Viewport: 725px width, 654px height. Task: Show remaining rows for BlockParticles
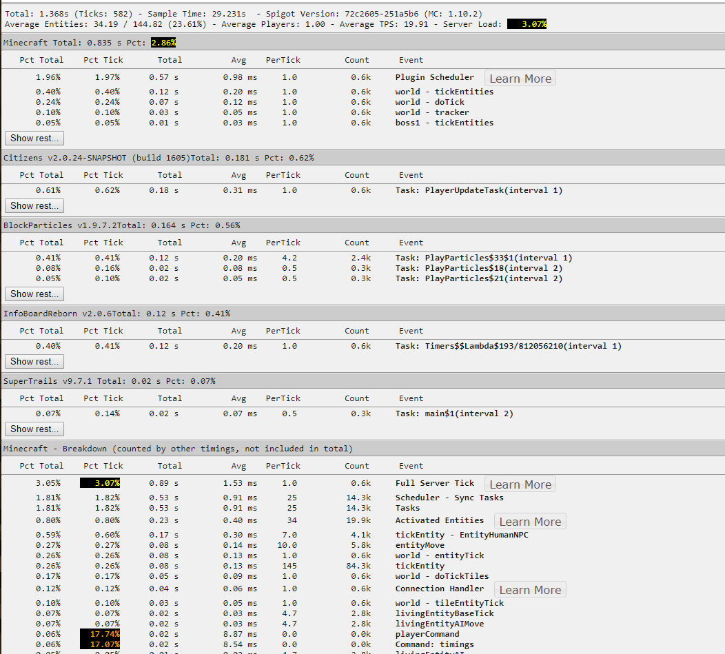click(34, 294)
